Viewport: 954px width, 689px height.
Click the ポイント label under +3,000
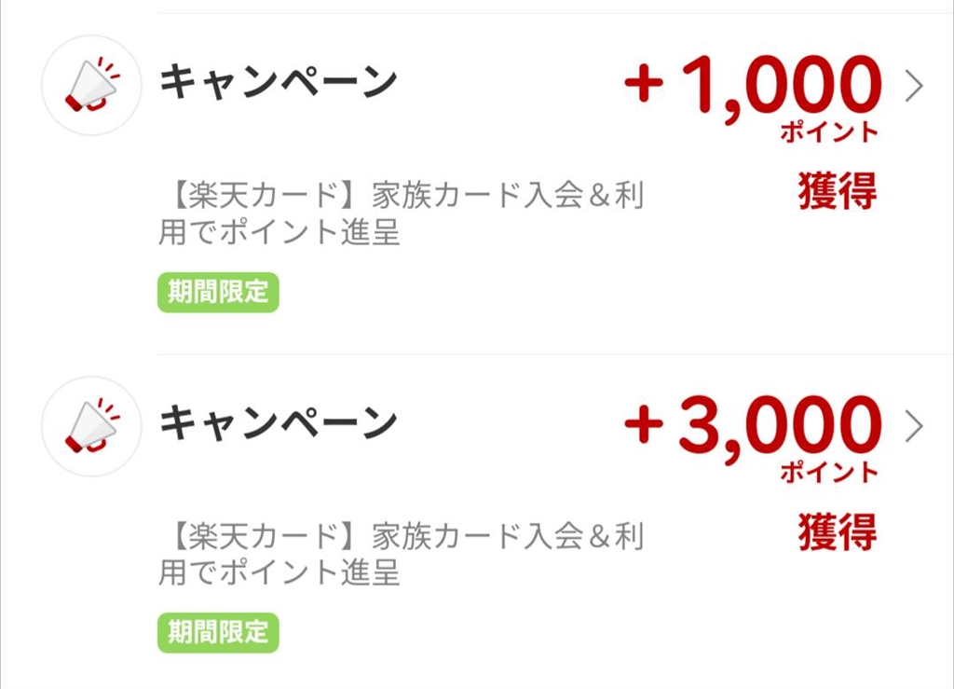829,473
